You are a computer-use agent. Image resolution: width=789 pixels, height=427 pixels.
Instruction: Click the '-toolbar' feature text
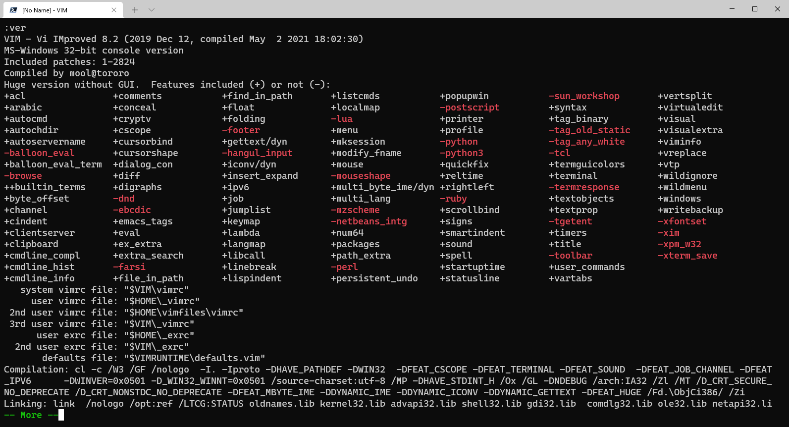tap(571, 256)
